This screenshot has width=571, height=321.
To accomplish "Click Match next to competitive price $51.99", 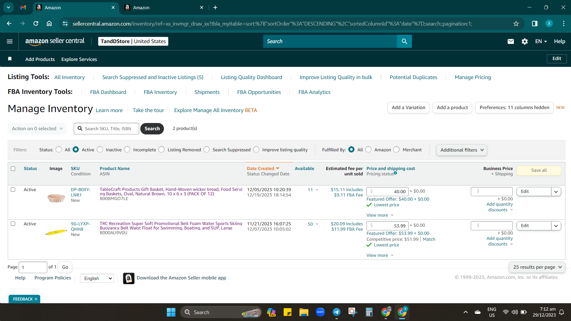I will tap(429, 239).
